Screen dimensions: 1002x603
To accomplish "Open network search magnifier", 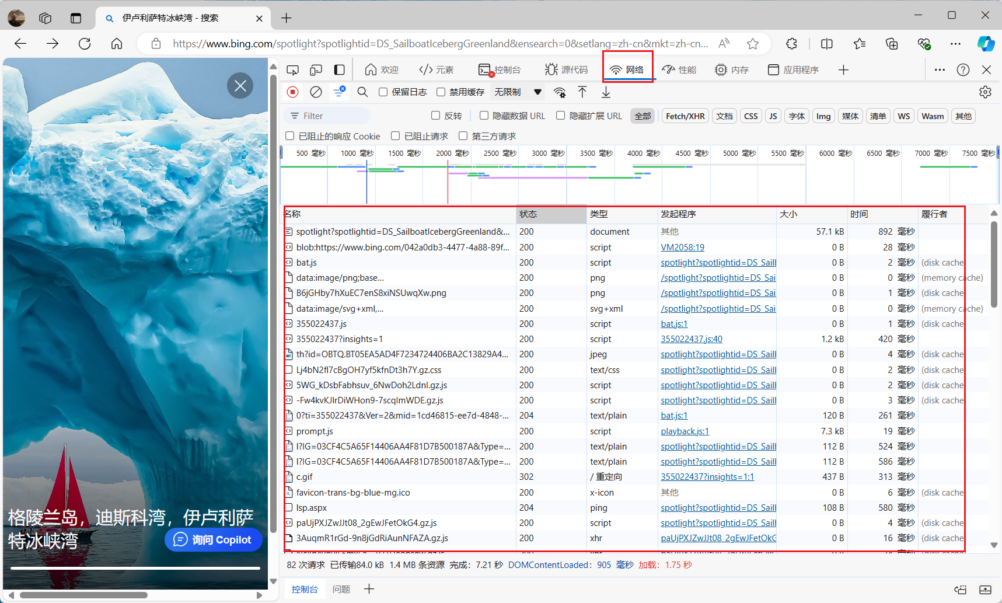I will pos(362,92).
